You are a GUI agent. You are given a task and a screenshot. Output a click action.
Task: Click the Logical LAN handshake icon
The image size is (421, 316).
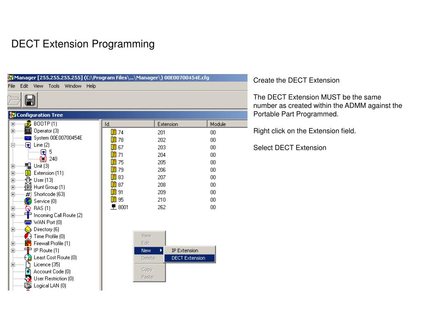(28, 286)
